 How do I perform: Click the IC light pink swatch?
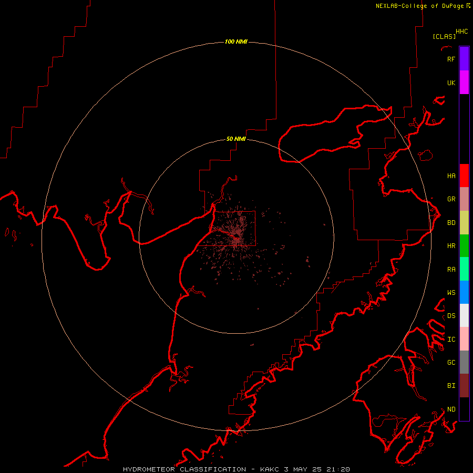(464, 339)
